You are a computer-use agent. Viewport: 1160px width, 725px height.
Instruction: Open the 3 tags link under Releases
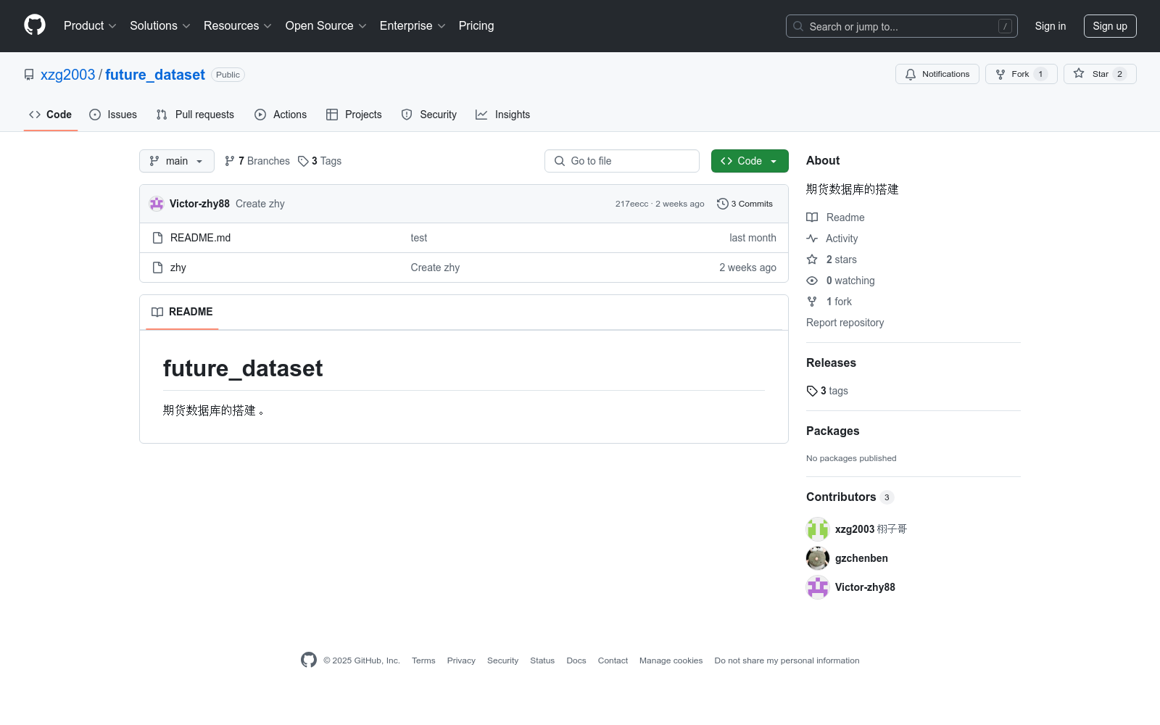827,391
